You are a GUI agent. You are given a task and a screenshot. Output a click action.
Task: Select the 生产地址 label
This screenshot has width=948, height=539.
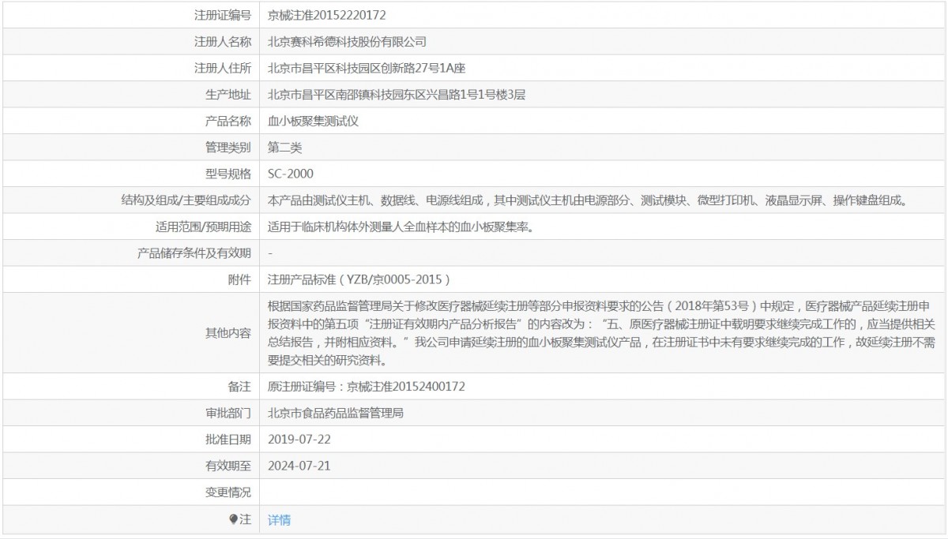(228, 95)
